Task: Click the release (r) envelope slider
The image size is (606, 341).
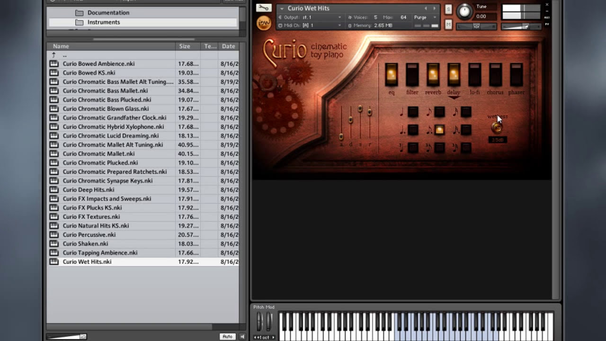Action: point(369,112)
